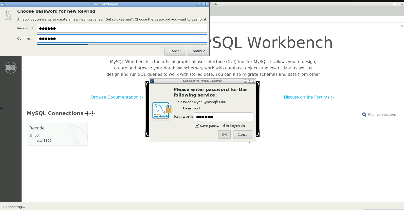Image resolution: width=404 pixels, height=210 pixels.
Task: Click the Connecting... status bar text
Action: 14,207
